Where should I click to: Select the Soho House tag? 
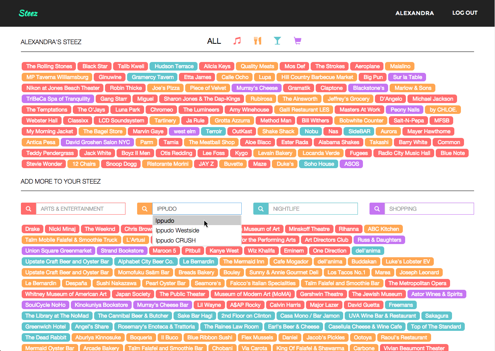click(319, 164)
